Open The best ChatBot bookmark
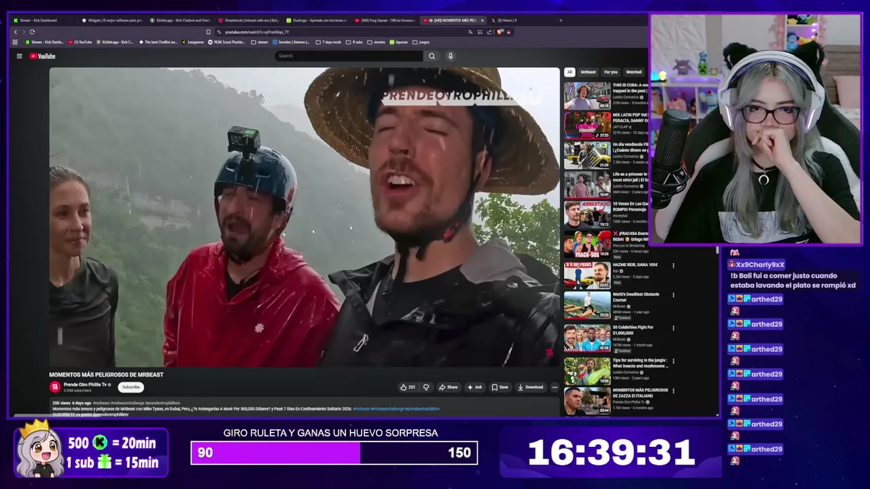 (x=158, y=42)
